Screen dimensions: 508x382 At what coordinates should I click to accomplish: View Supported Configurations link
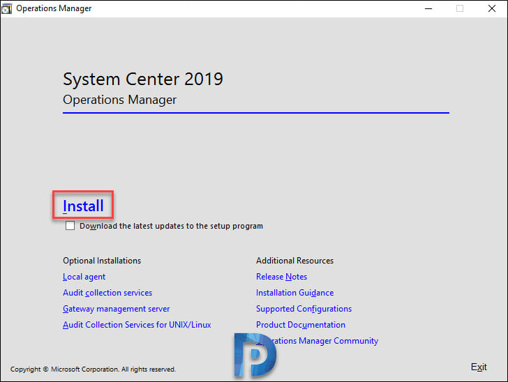[x=304, y=309]
